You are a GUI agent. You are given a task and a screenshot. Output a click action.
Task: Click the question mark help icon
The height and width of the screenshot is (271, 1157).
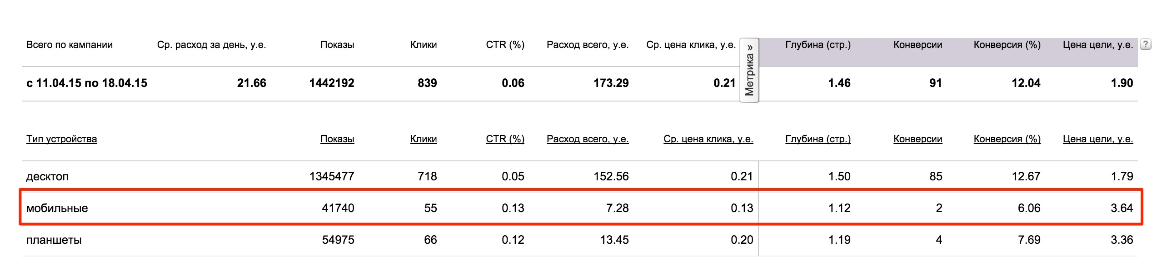[1146, 44]
